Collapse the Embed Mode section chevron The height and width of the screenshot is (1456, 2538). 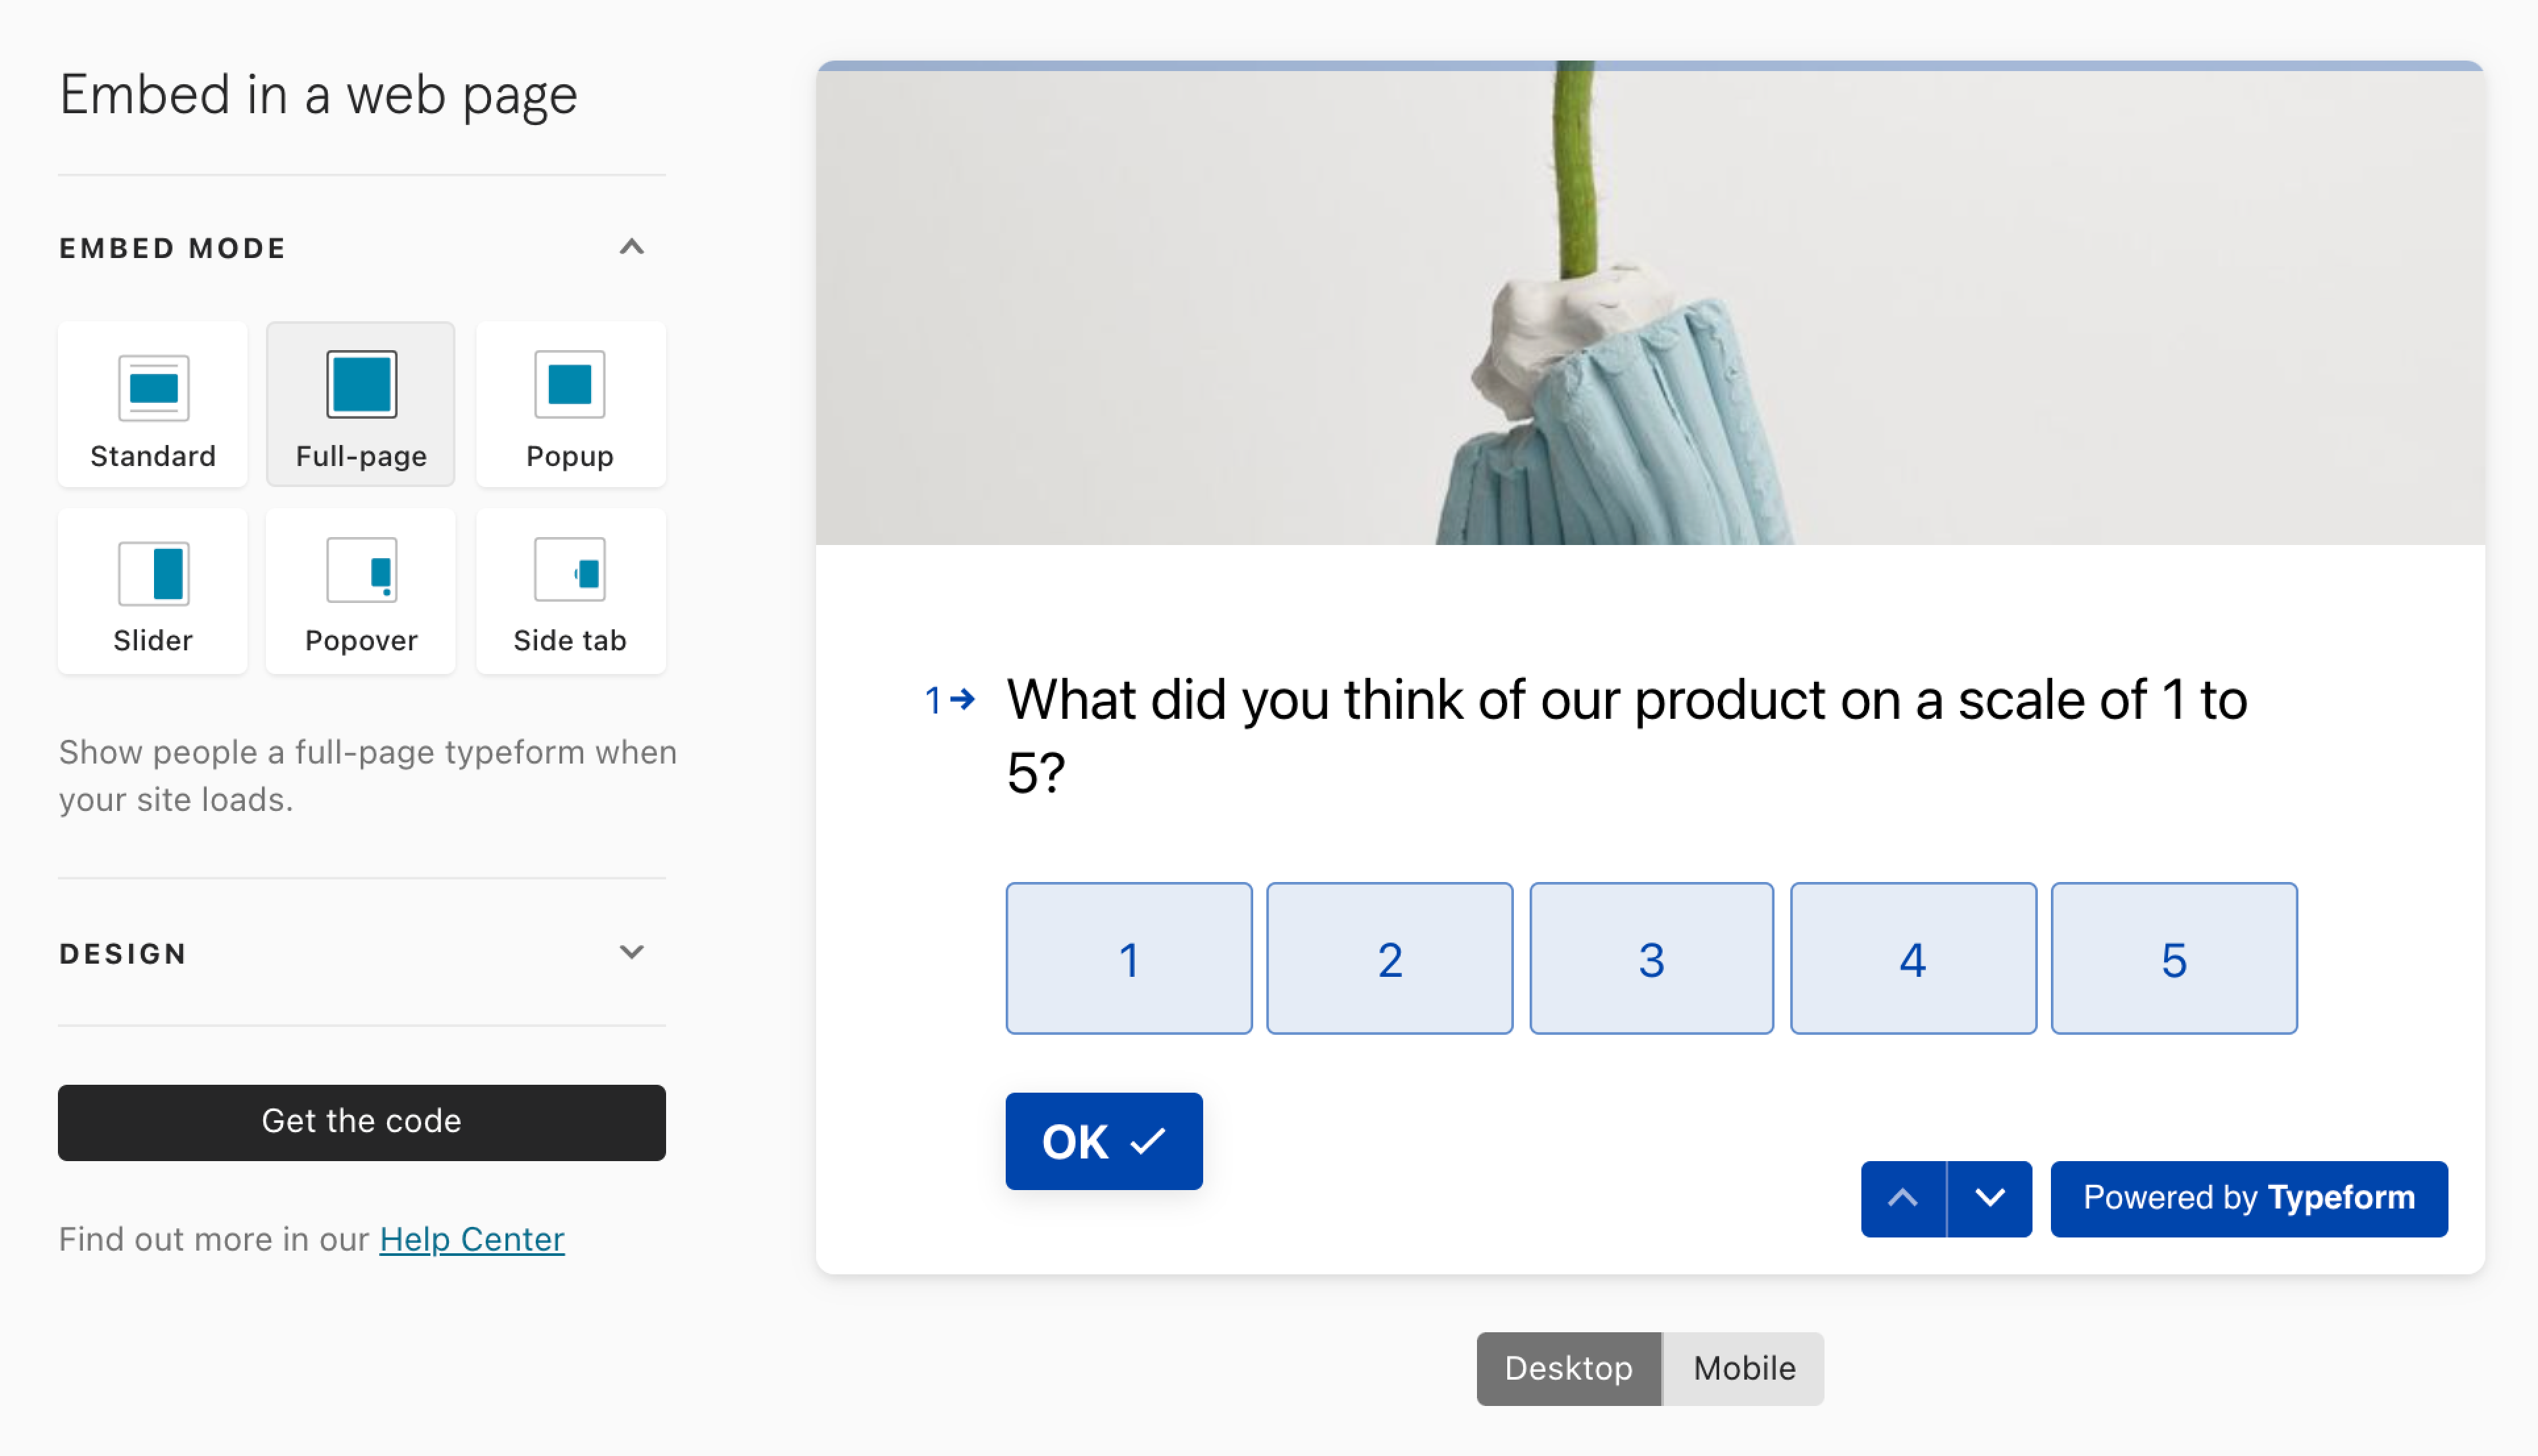tap(631, 247)
